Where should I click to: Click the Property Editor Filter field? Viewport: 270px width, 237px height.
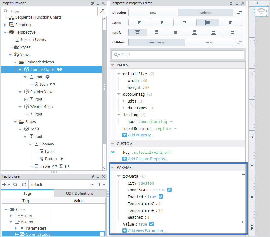tap(178, 55)
